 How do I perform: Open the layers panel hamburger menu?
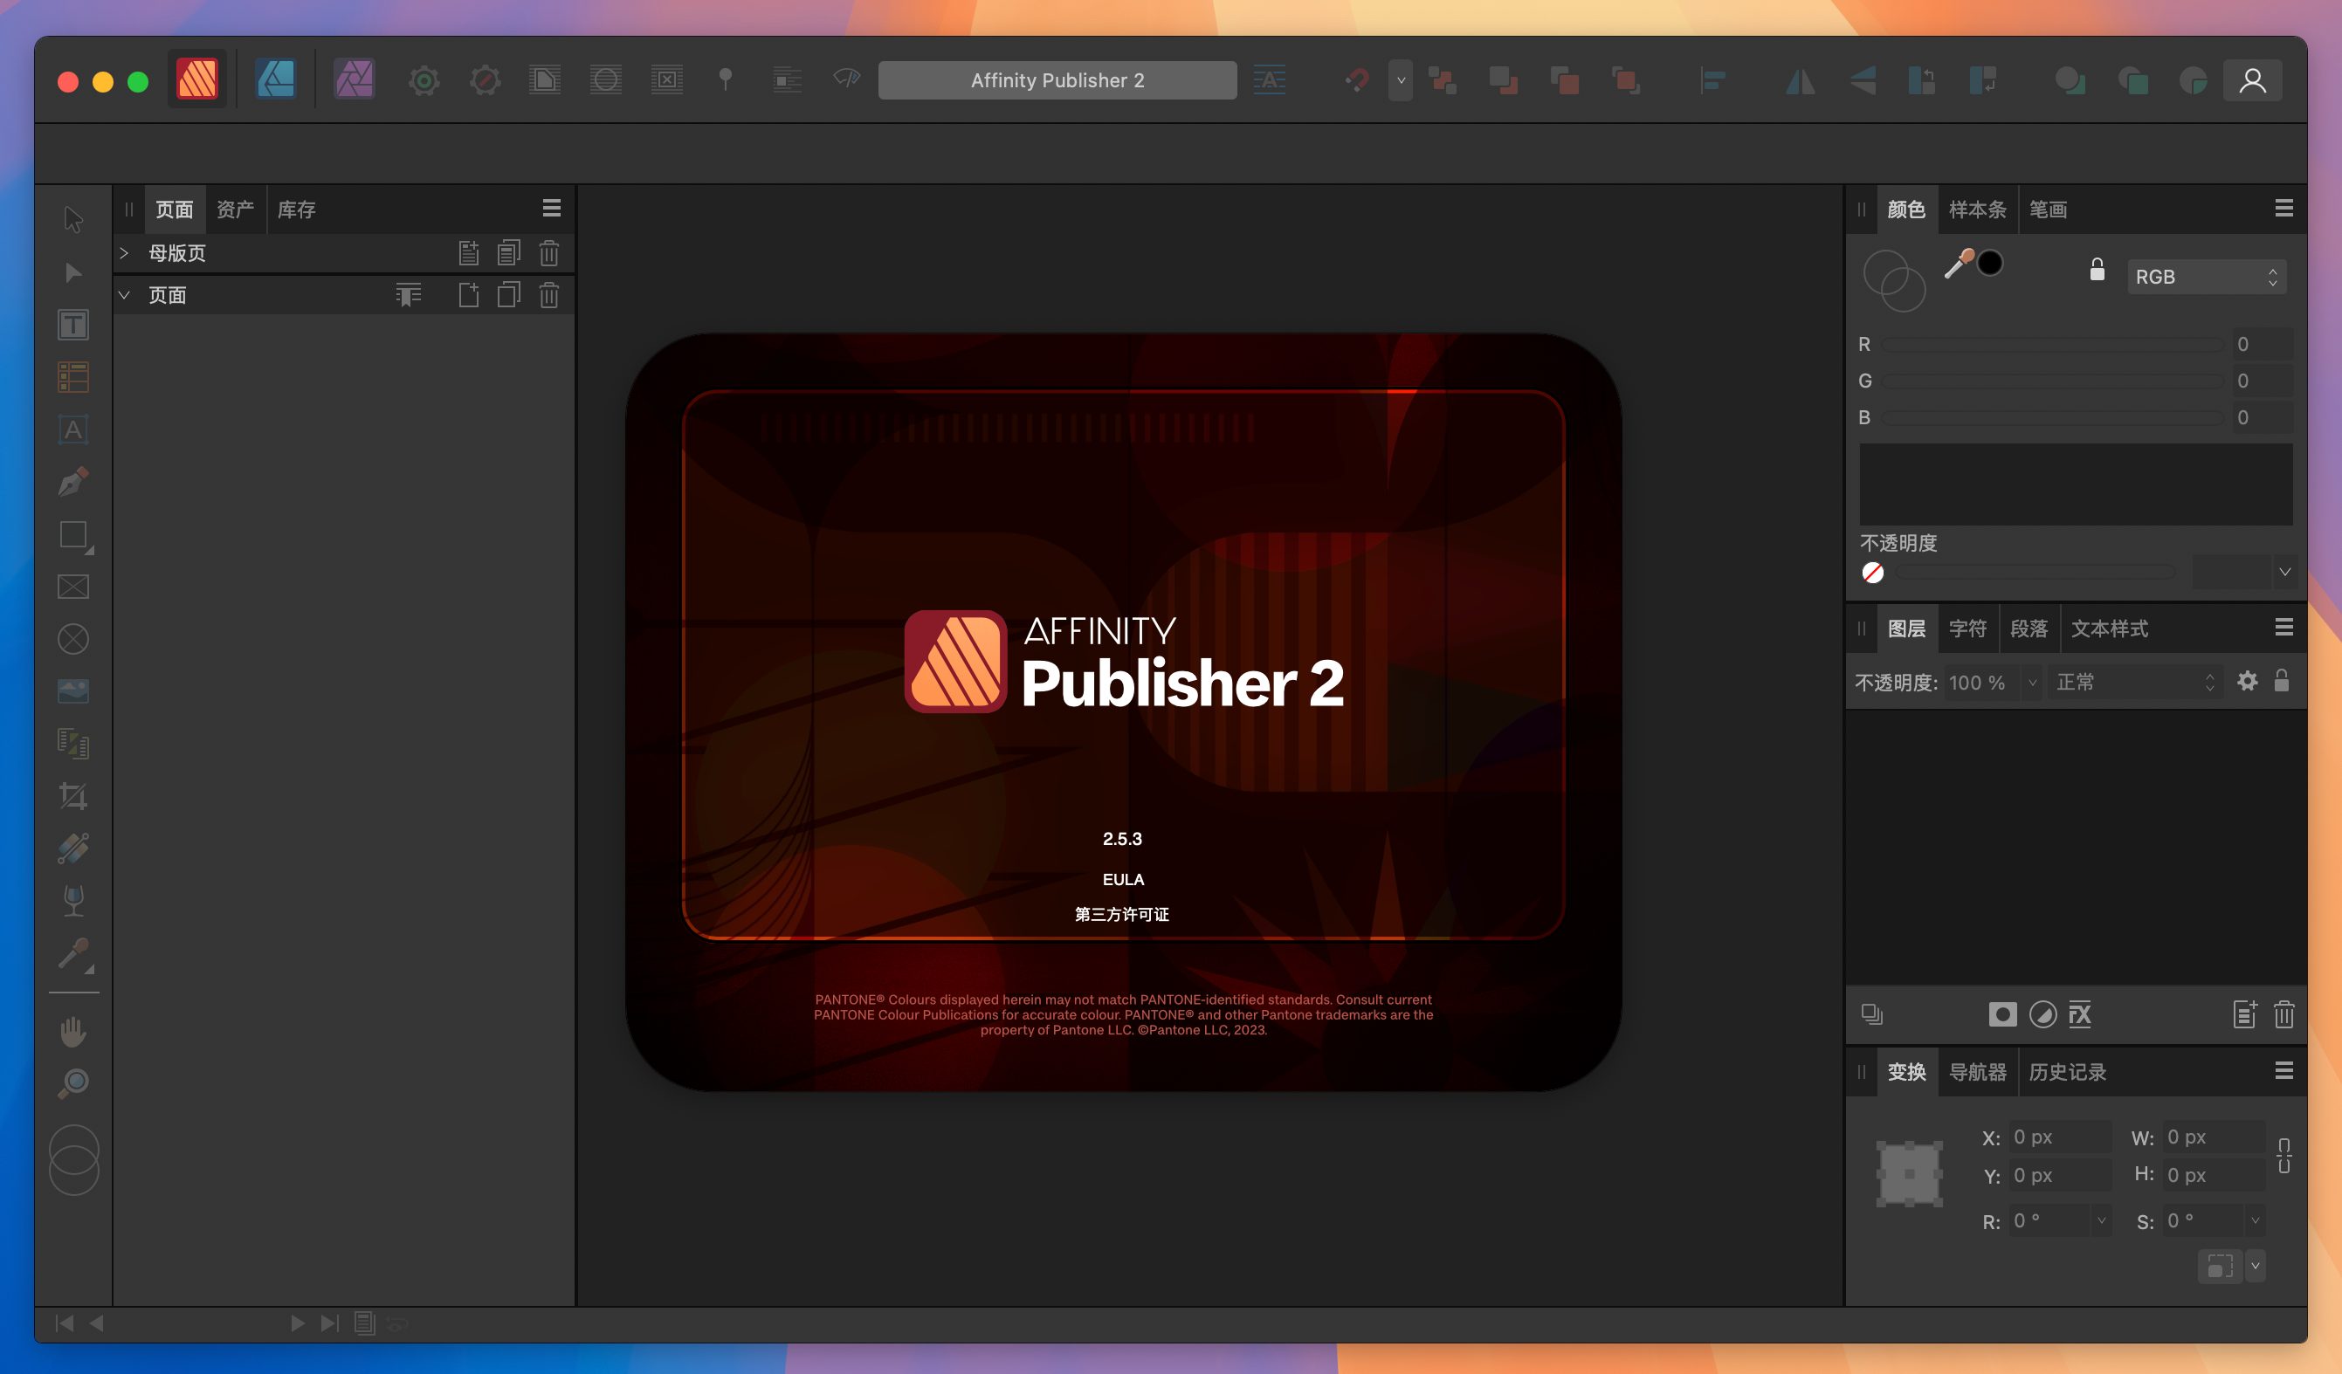(x=2283, y=628)
